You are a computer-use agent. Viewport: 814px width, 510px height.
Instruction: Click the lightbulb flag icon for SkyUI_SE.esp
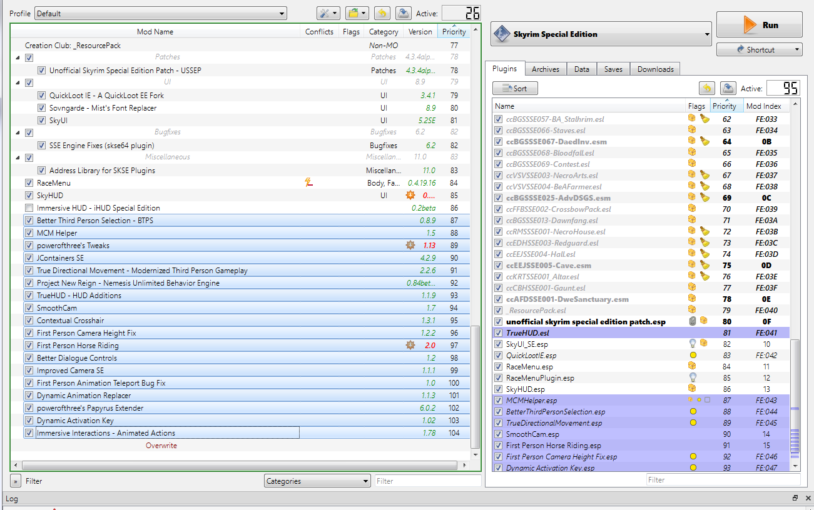tap(693, 344)
